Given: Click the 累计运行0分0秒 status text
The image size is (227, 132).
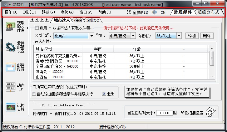Looking at the screenshot, I should click(x=113, y=127).
